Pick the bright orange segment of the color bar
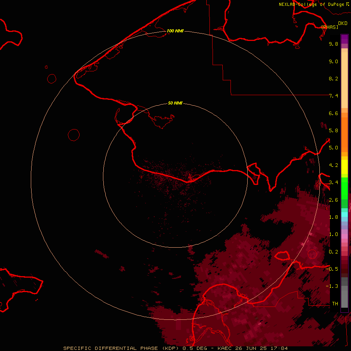The height and width of the screenshot is (351, 351). [x=344, y=134]
